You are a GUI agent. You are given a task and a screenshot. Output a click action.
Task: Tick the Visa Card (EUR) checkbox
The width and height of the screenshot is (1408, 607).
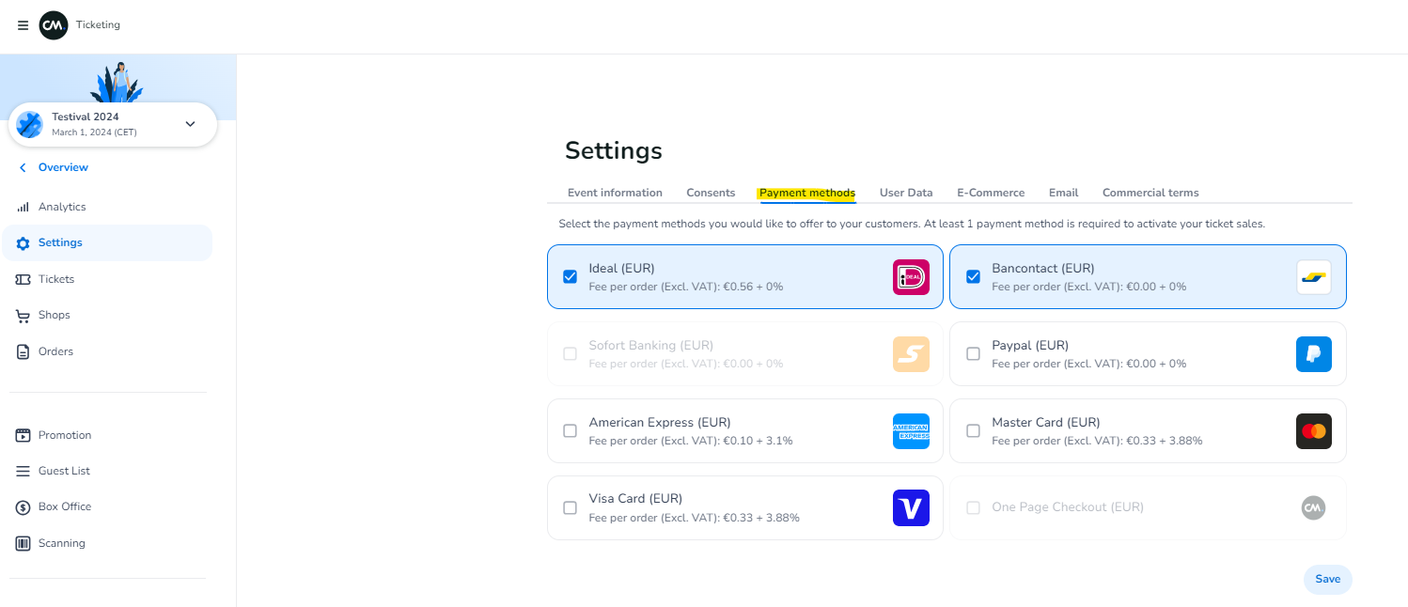pos(570,507)
